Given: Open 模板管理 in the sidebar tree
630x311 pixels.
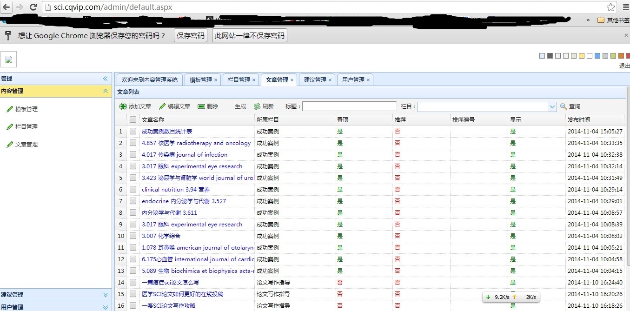Looking at the screenshot, I should pos(27,109).
